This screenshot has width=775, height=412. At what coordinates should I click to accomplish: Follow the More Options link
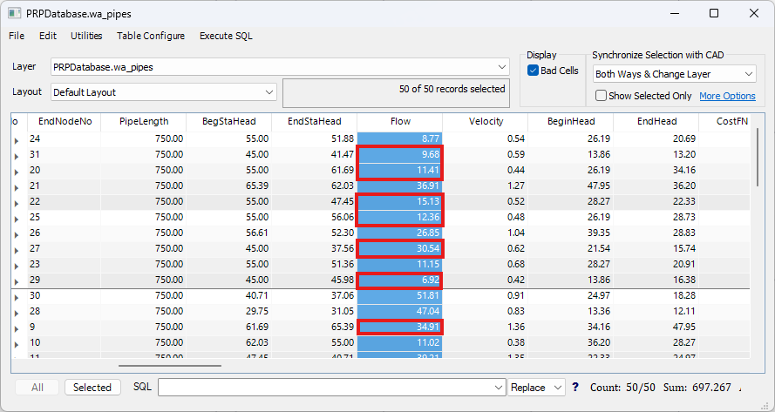coord(728,96)
